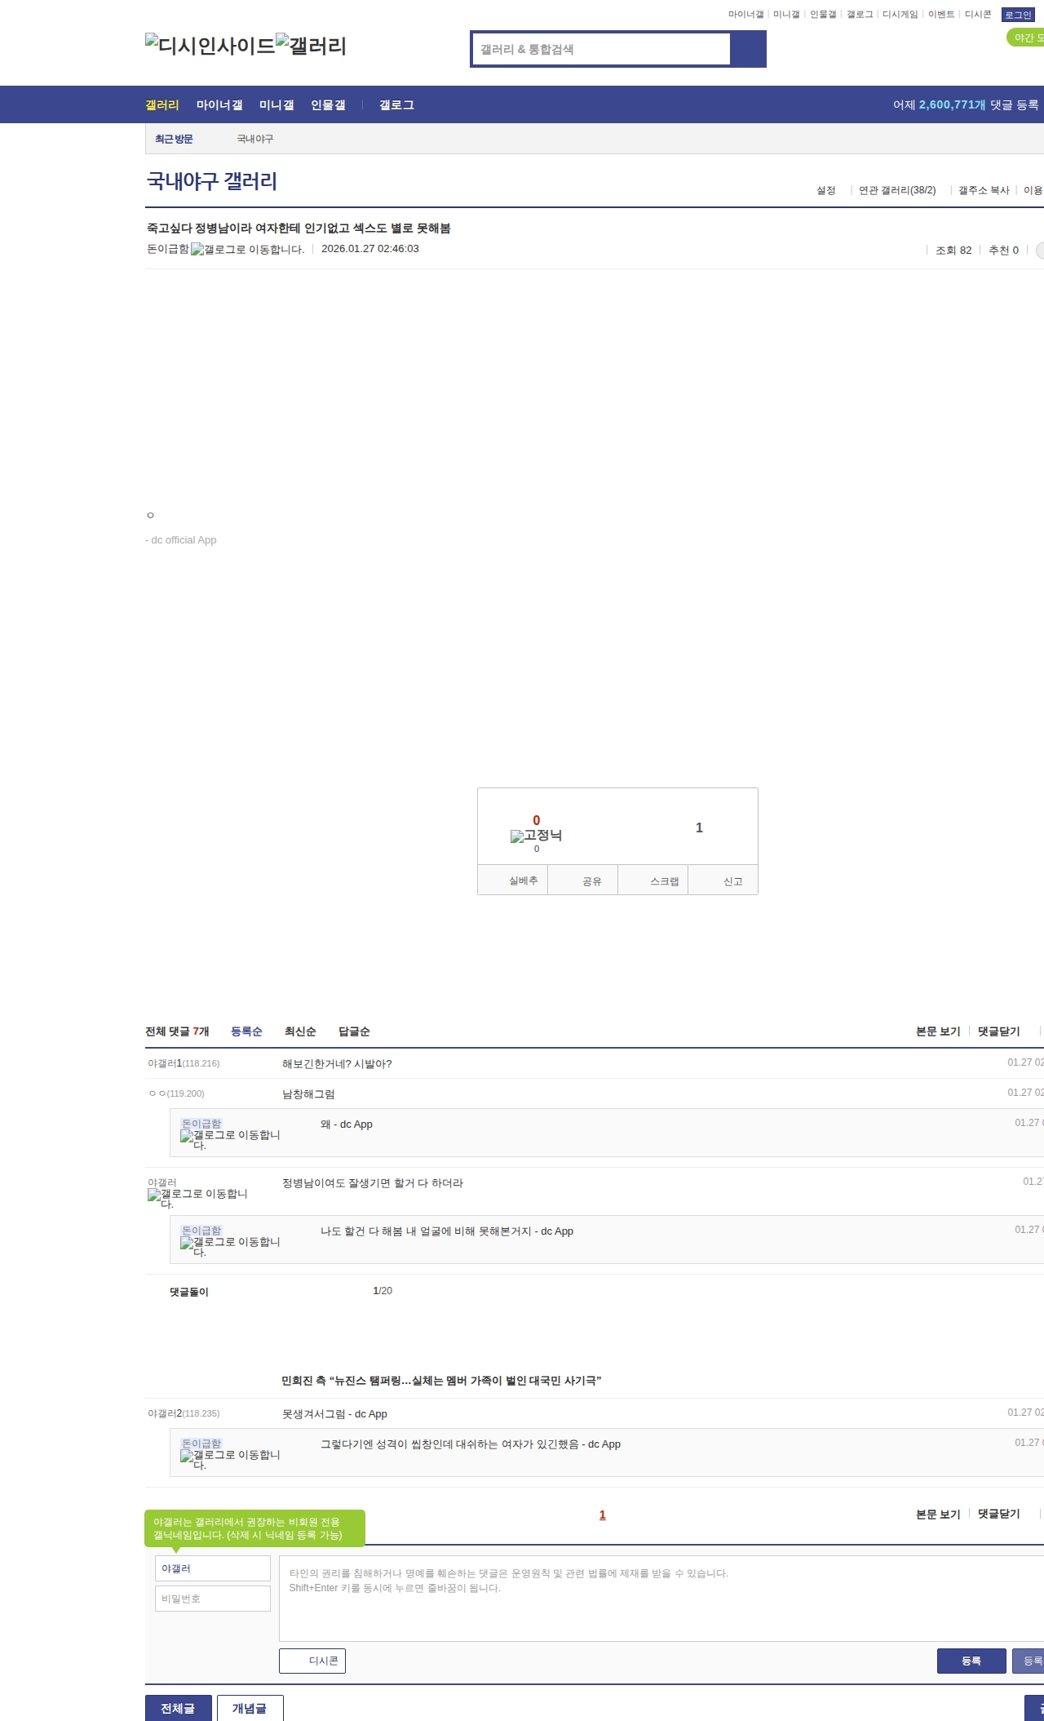Open the 민희진 측 뉴진스 템퍼링 headline

(441, 1381)
